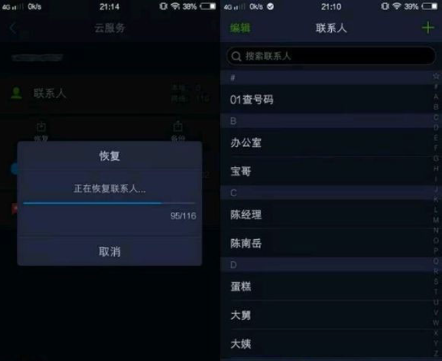Tap the 恢复 restore icon behind dialog
This screenshot has height=361, width=442.
(x=41, y=127)
